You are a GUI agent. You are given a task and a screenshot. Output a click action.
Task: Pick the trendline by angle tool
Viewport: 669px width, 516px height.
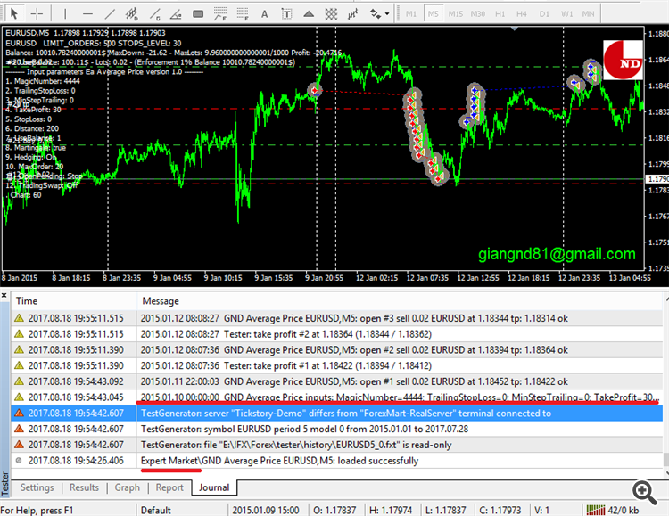176,14
